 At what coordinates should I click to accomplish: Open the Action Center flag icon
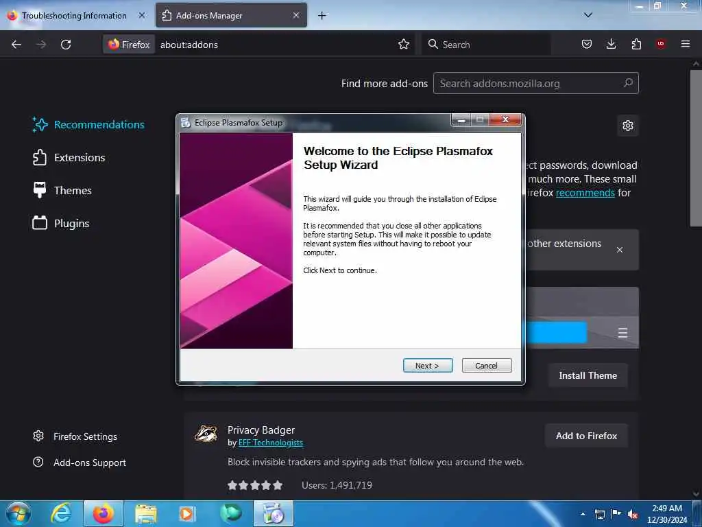pos(616,514)
